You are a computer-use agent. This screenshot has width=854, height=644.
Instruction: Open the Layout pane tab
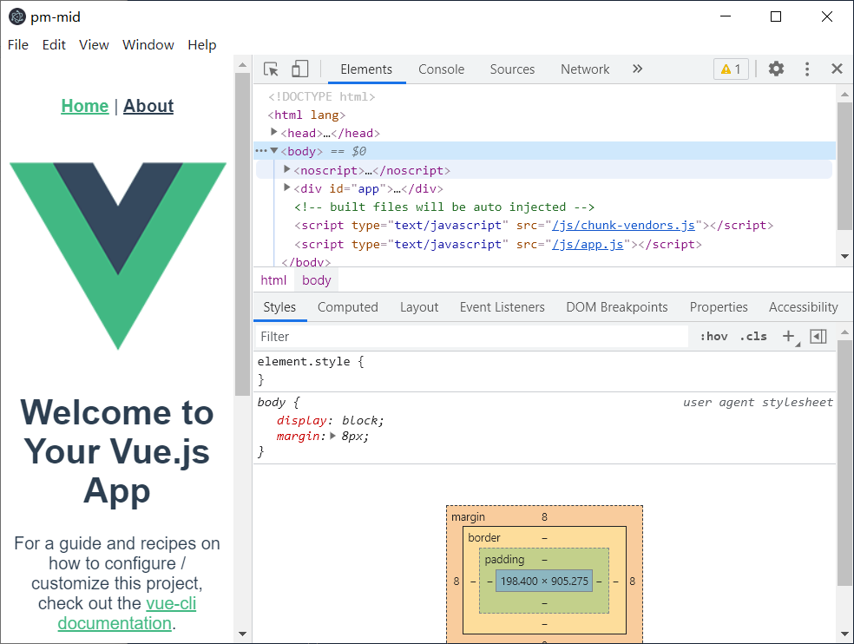[x=419, y=307]
